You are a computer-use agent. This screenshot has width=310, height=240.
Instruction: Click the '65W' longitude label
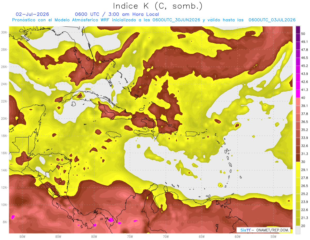(202, 237)
